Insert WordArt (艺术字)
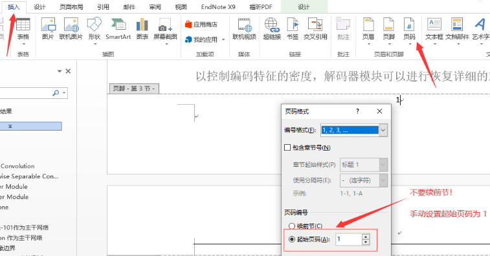This screenshot has width=490, height=256. tap(481, 31)
